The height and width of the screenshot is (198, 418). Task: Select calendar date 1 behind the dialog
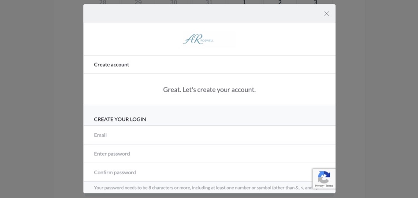(244, 2)
